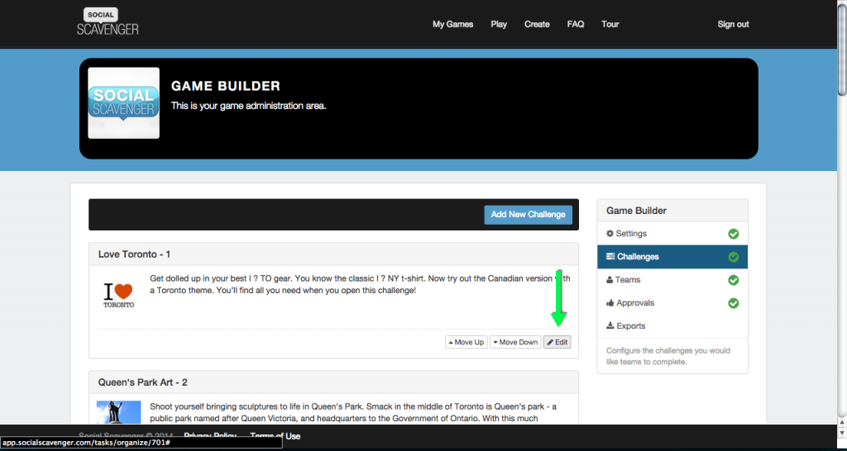Select the Queen's Park Art - 2 heading

(142, 382)
